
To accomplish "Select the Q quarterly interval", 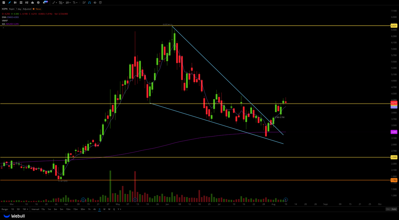I will click(x=114, y=209).
